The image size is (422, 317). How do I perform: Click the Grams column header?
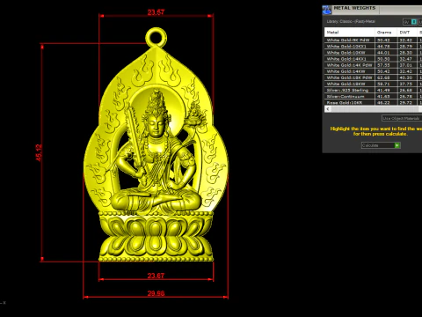pos(386,33)
